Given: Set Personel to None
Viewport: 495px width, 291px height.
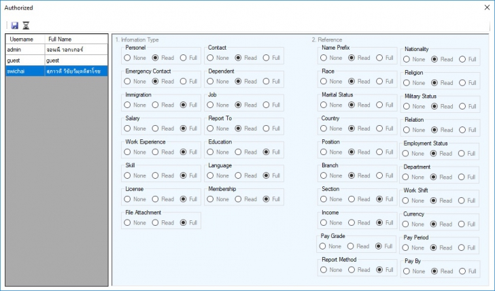Looking at the screenshot, I should [x=135, y=58].
